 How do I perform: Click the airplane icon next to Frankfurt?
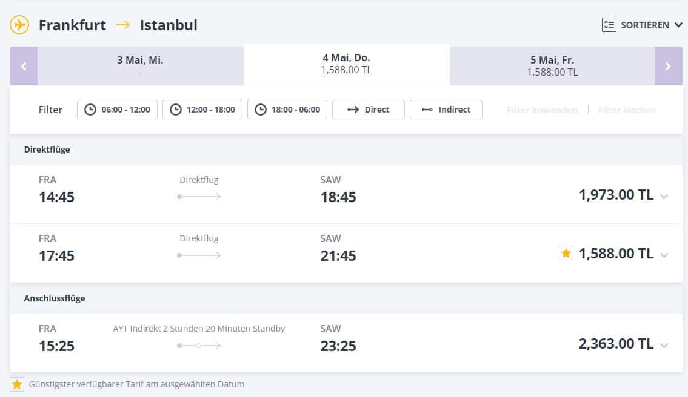[19, 25]
